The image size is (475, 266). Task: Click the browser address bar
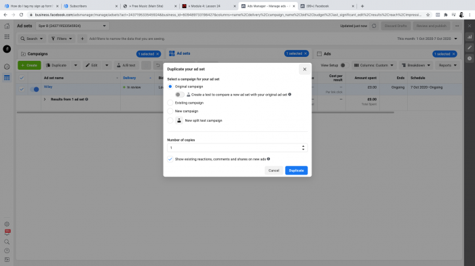[x=227, y=14]
